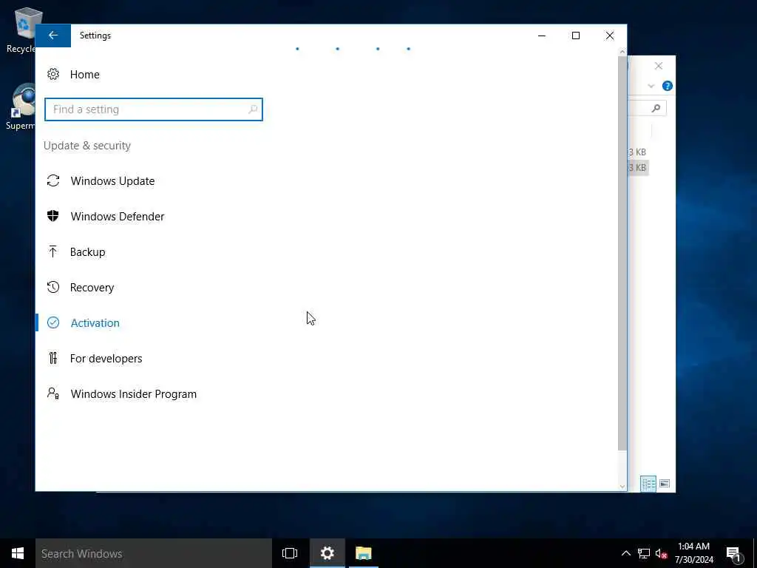Open For developers settings
Image resolution: width=757 pixels, height=568 pixels.
pyautogui.click(x=106, y=359)
